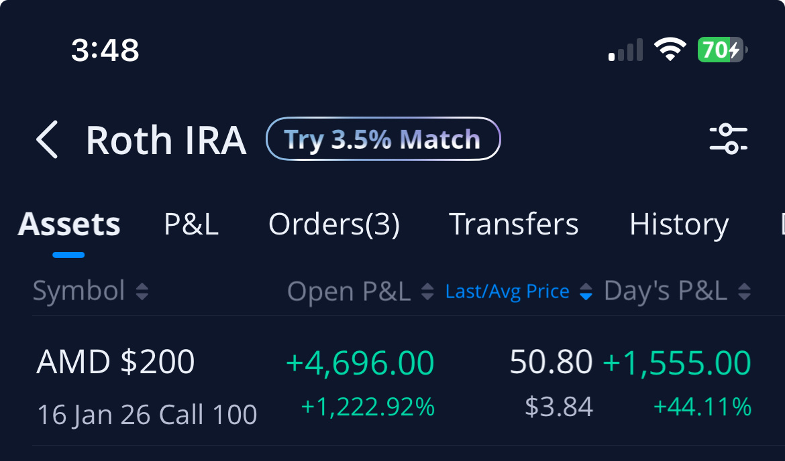Sort by Day's P&L column arrows
This screenshot has width=785, height=461.
pos(744,291)
